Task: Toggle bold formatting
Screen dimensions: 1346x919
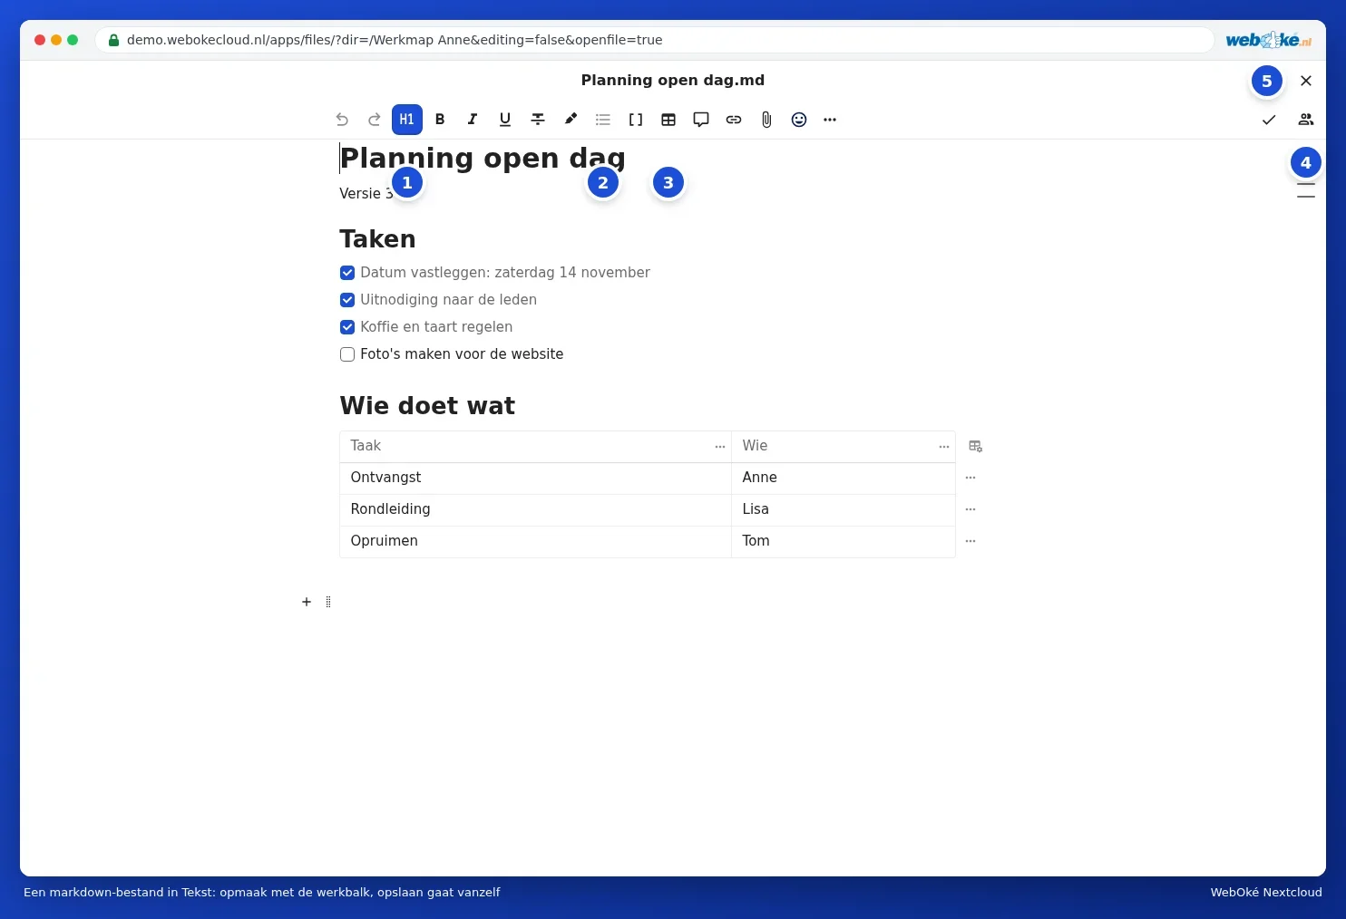Action: click(x=440, y=120)
